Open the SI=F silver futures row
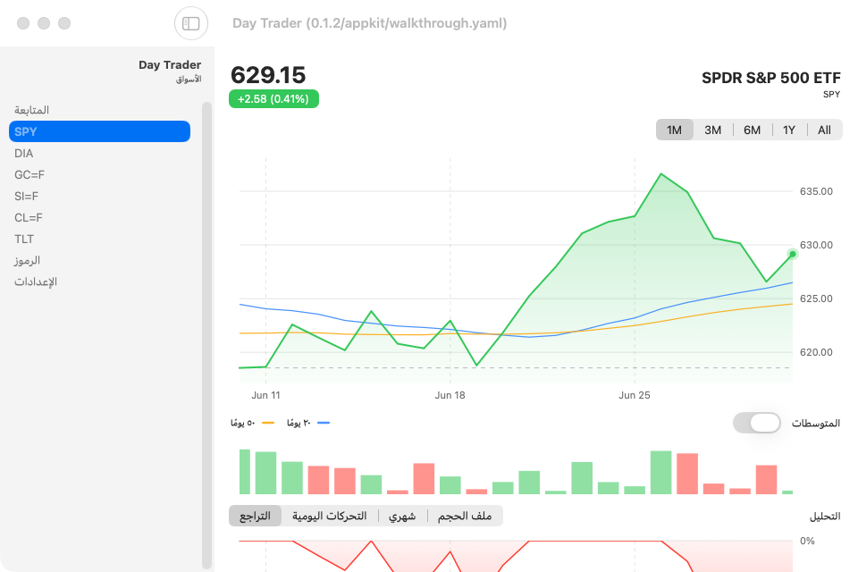The width and height of the screenshot is (858, 572). [99, 196]
